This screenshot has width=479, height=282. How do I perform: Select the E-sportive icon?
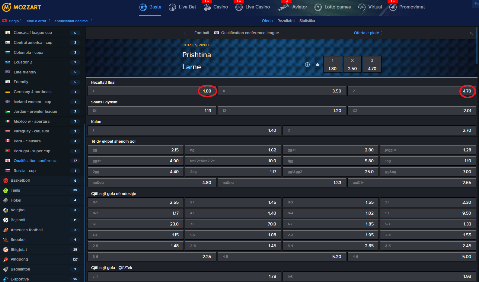coord(6,279)
